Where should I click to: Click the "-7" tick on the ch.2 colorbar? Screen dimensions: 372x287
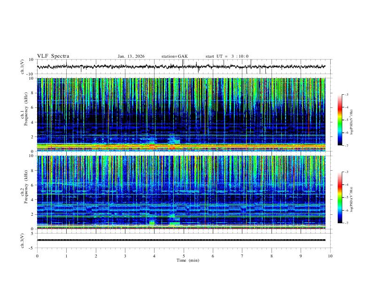click(x=346, y=223)
